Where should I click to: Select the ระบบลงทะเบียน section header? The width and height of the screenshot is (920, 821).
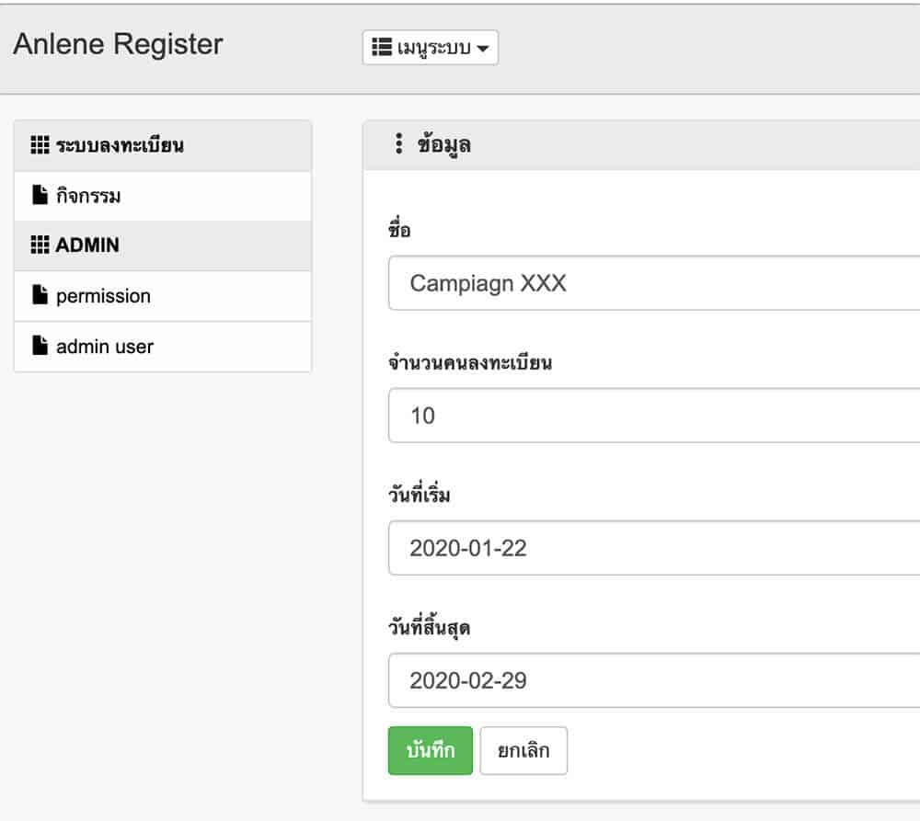coord(163,145)
